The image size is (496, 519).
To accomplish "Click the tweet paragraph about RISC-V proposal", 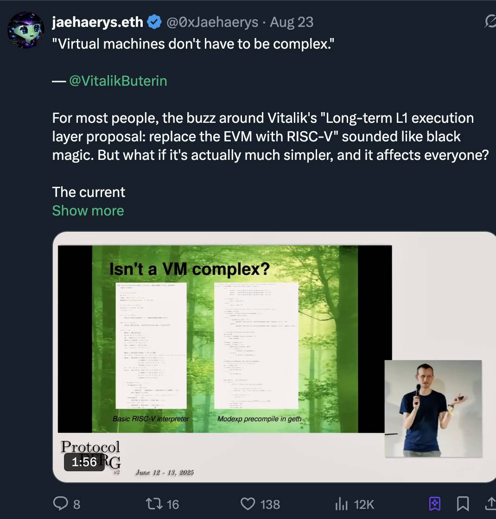I will tap(270, 136).
